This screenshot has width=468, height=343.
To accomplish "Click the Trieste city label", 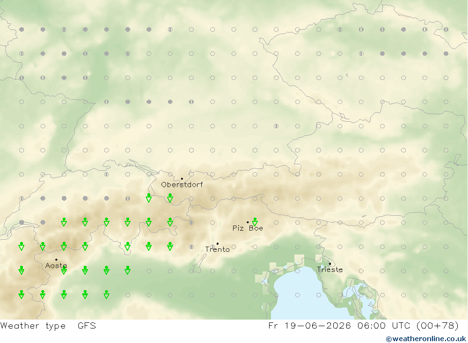I will [330, 270].
